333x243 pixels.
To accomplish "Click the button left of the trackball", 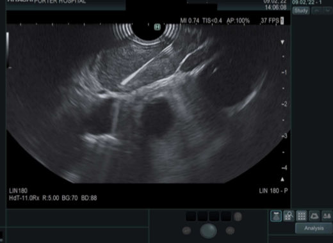I will (186, 231).
